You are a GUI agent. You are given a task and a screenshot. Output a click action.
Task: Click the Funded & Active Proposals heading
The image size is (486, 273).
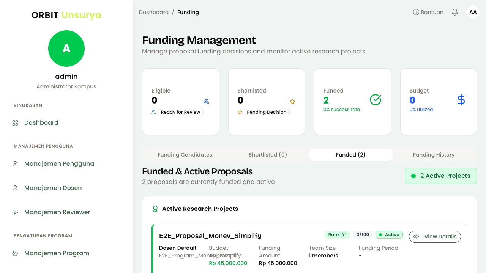[x=197, y=171]
